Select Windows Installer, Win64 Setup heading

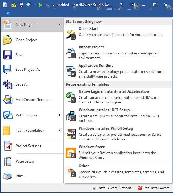pyautogui.click(x=106, y=128)
